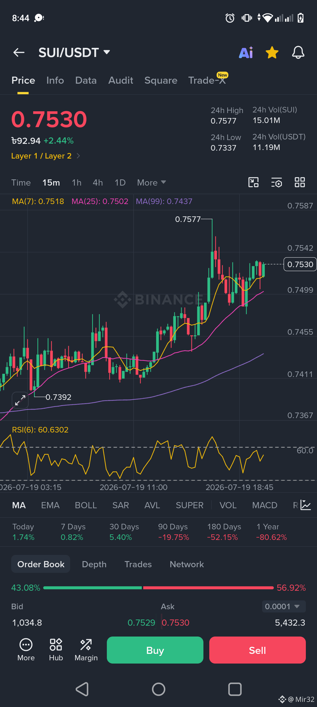Select the 4h chart interval
Image resolution: width=317 pixels, height=707 pixels.
pyautogui.click(x=98, y=183)
